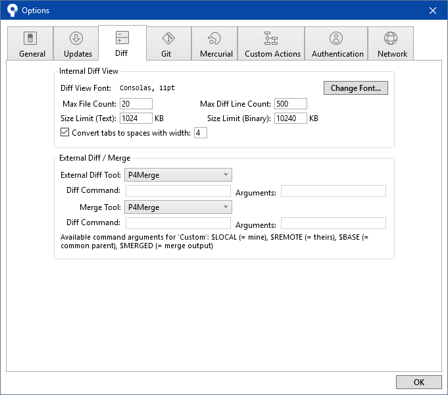Open the Updates tab icon
448x395 pixels.
pyautogui.click(x=76, y=38)
